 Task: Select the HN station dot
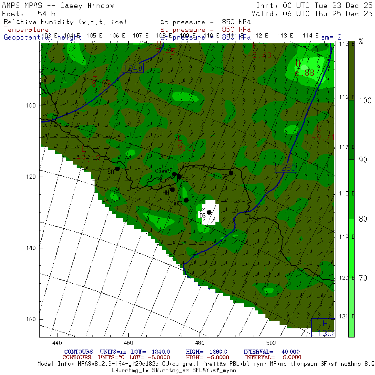172,190
